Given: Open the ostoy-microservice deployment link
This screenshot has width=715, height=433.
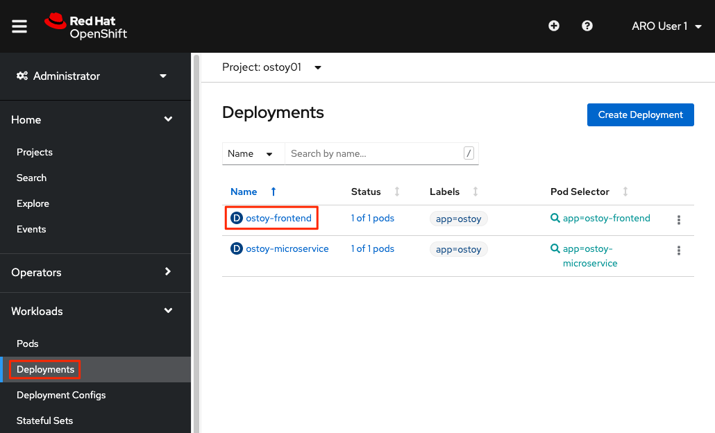Looking at the screenshot, I should point(287,248).
